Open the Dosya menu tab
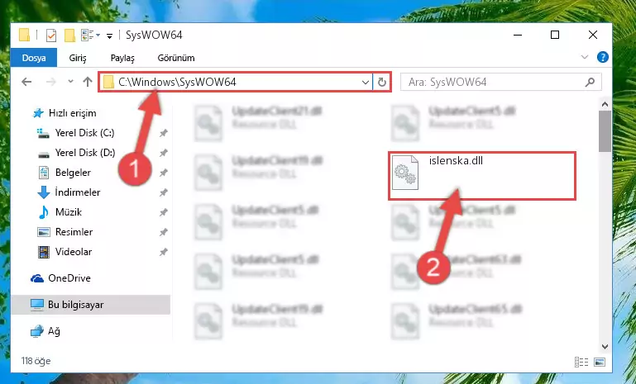Image resolution: width=636 pixels, height=384 pixels. tap(34, 58)
